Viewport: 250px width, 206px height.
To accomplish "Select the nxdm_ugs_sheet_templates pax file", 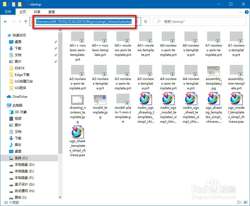I will 191,108.
